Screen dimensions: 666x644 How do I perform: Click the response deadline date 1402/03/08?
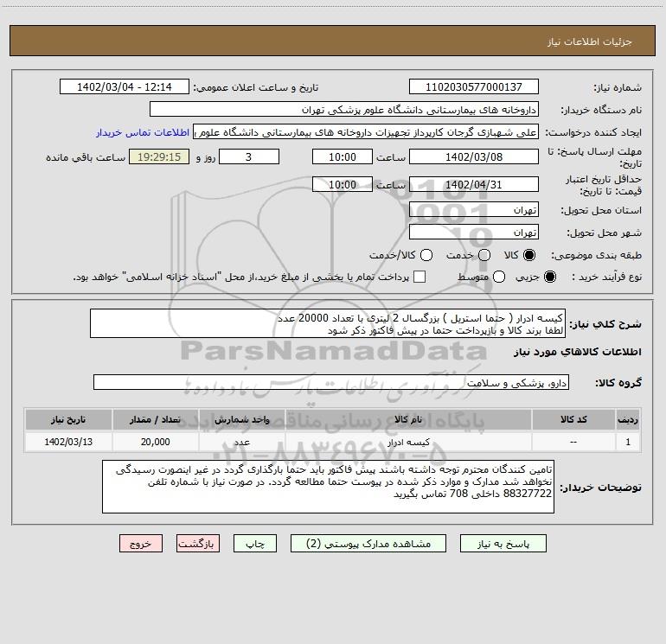[474, 156]
